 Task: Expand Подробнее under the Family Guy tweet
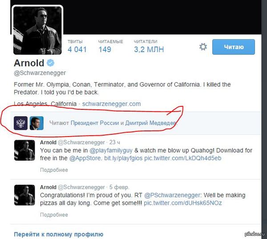(54, 170)
